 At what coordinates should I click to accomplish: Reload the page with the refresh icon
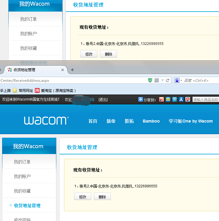(168, 81)
